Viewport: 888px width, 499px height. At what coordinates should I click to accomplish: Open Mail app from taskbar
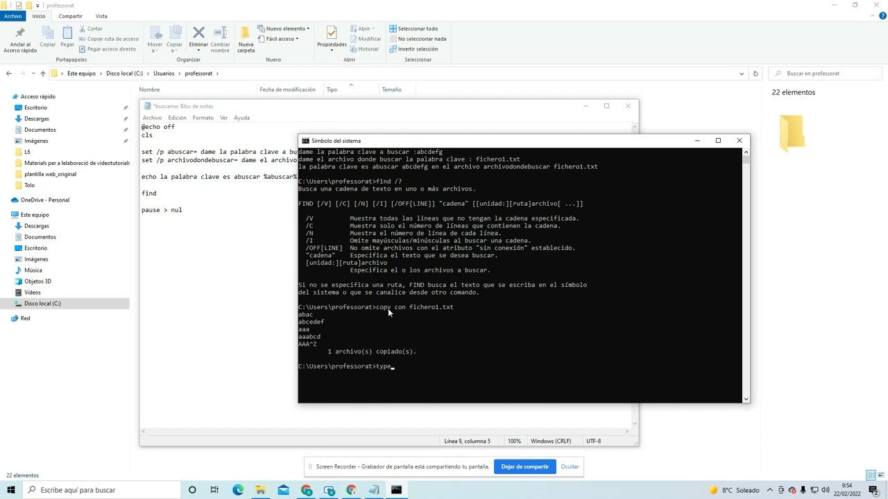click(x=283, y=490)
